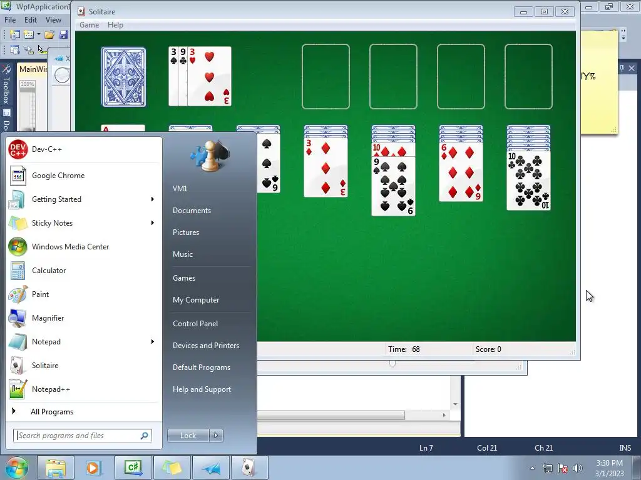Open the Solitaire Game menu
641x480 pixels.
pyautogui.click(x=89, y=25)
